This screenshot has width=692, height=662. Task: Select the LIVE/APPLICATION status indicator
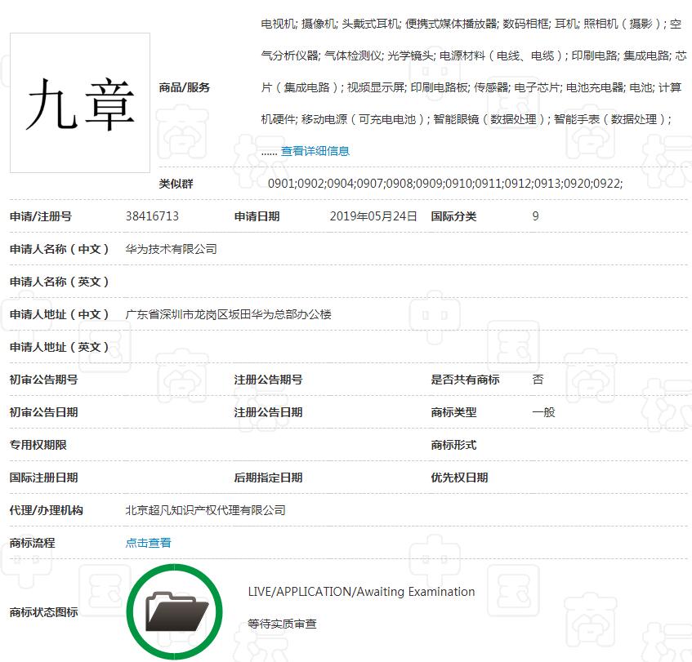360,592
